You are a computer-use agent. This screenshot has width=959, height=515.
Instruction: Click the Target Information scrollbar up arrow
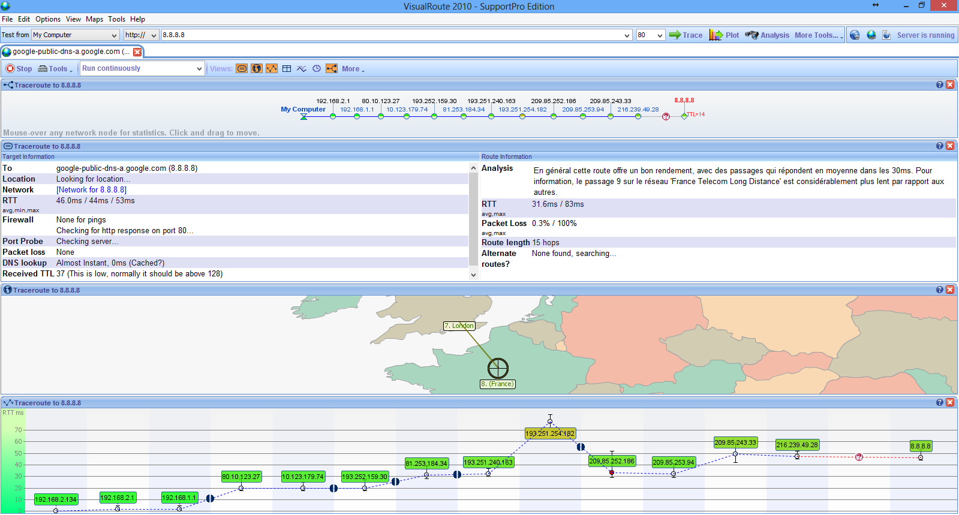pos(473,168)
